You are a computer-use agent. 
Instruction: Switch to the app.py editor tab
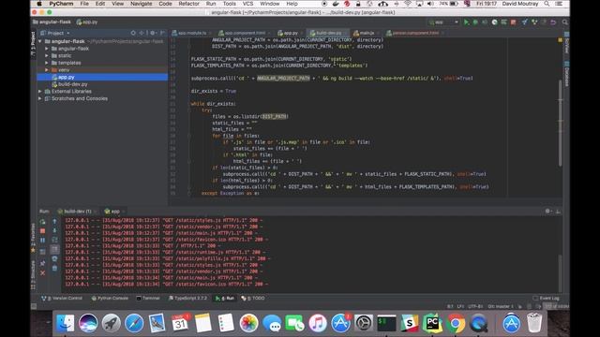[290, 34]
